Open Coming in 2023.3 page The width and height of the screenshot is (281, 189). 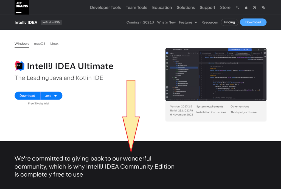140,22
